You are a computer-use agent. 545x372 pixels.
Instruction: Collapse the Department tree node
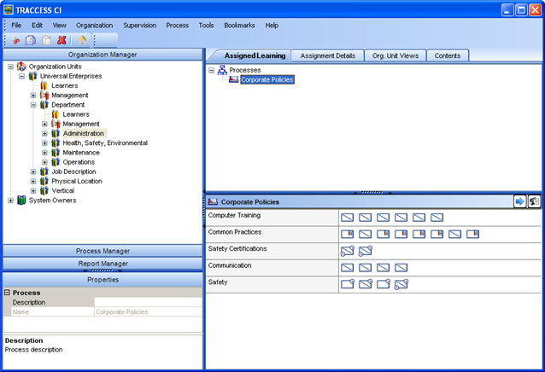(x=33, y=105)
